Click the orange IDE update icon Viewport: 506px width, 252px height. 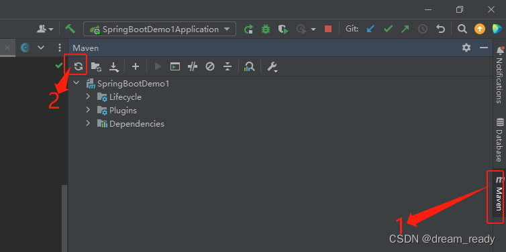480,29
